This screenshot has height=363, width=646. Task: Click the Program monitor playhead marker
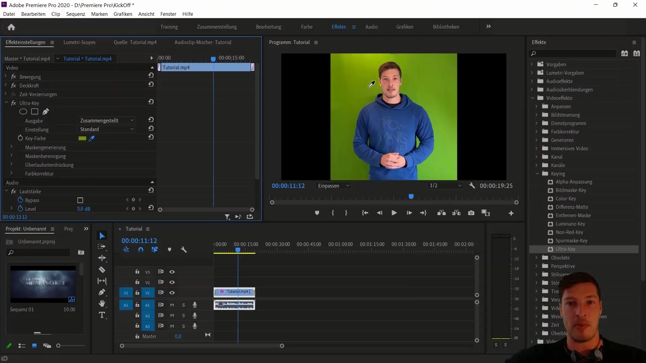(x=411, y=196)
